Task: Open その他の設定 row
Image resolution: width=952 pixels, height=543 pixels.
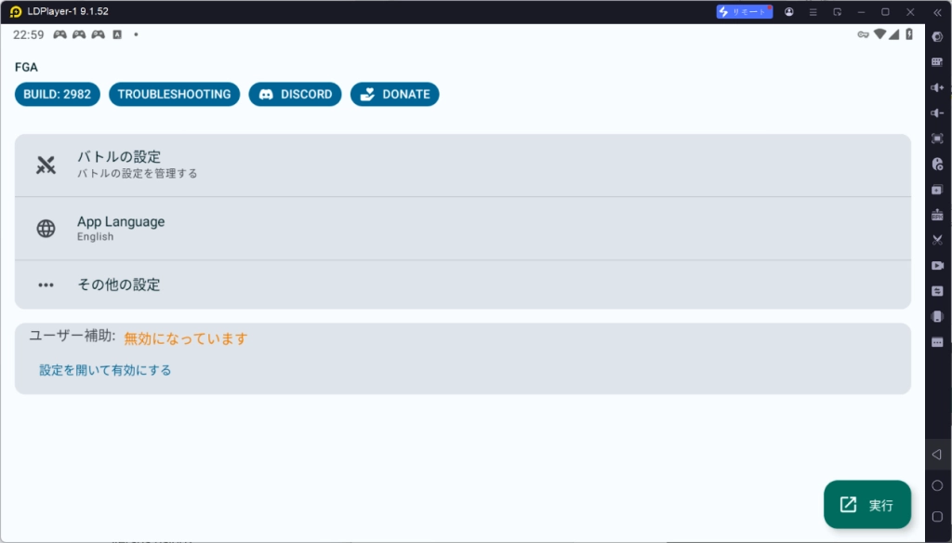Action: point(463,285)
